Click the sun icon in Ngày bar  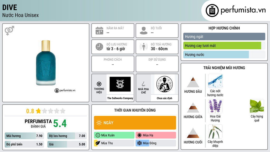tap(99, 123)
